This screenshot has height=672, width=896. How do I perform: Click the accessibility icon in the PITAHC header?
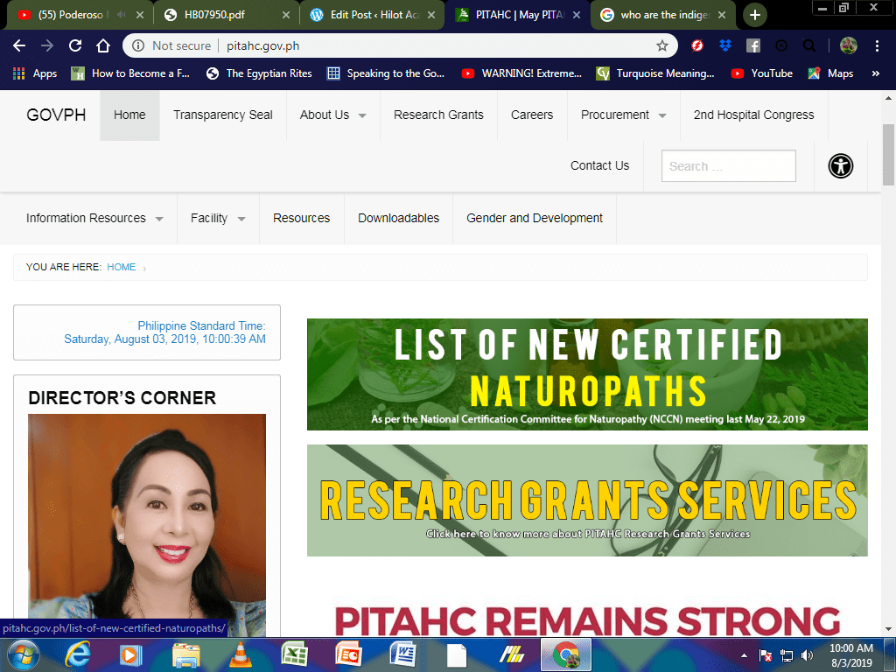[x=840, y=165]
